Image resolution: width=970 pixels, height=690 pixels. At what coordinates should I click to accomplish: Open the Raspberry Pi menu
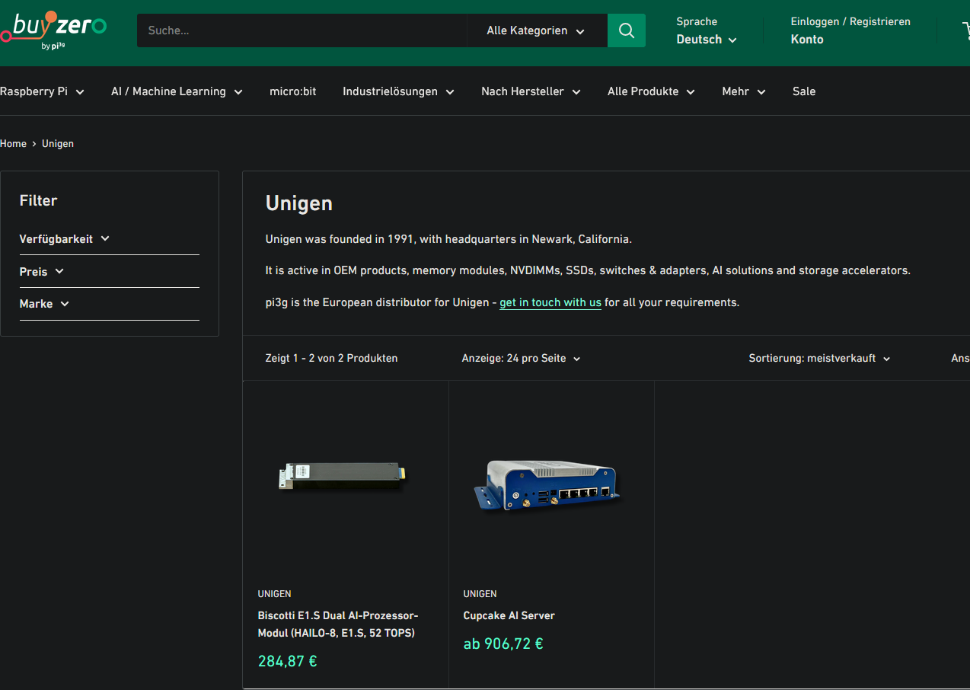coord(42,91)
